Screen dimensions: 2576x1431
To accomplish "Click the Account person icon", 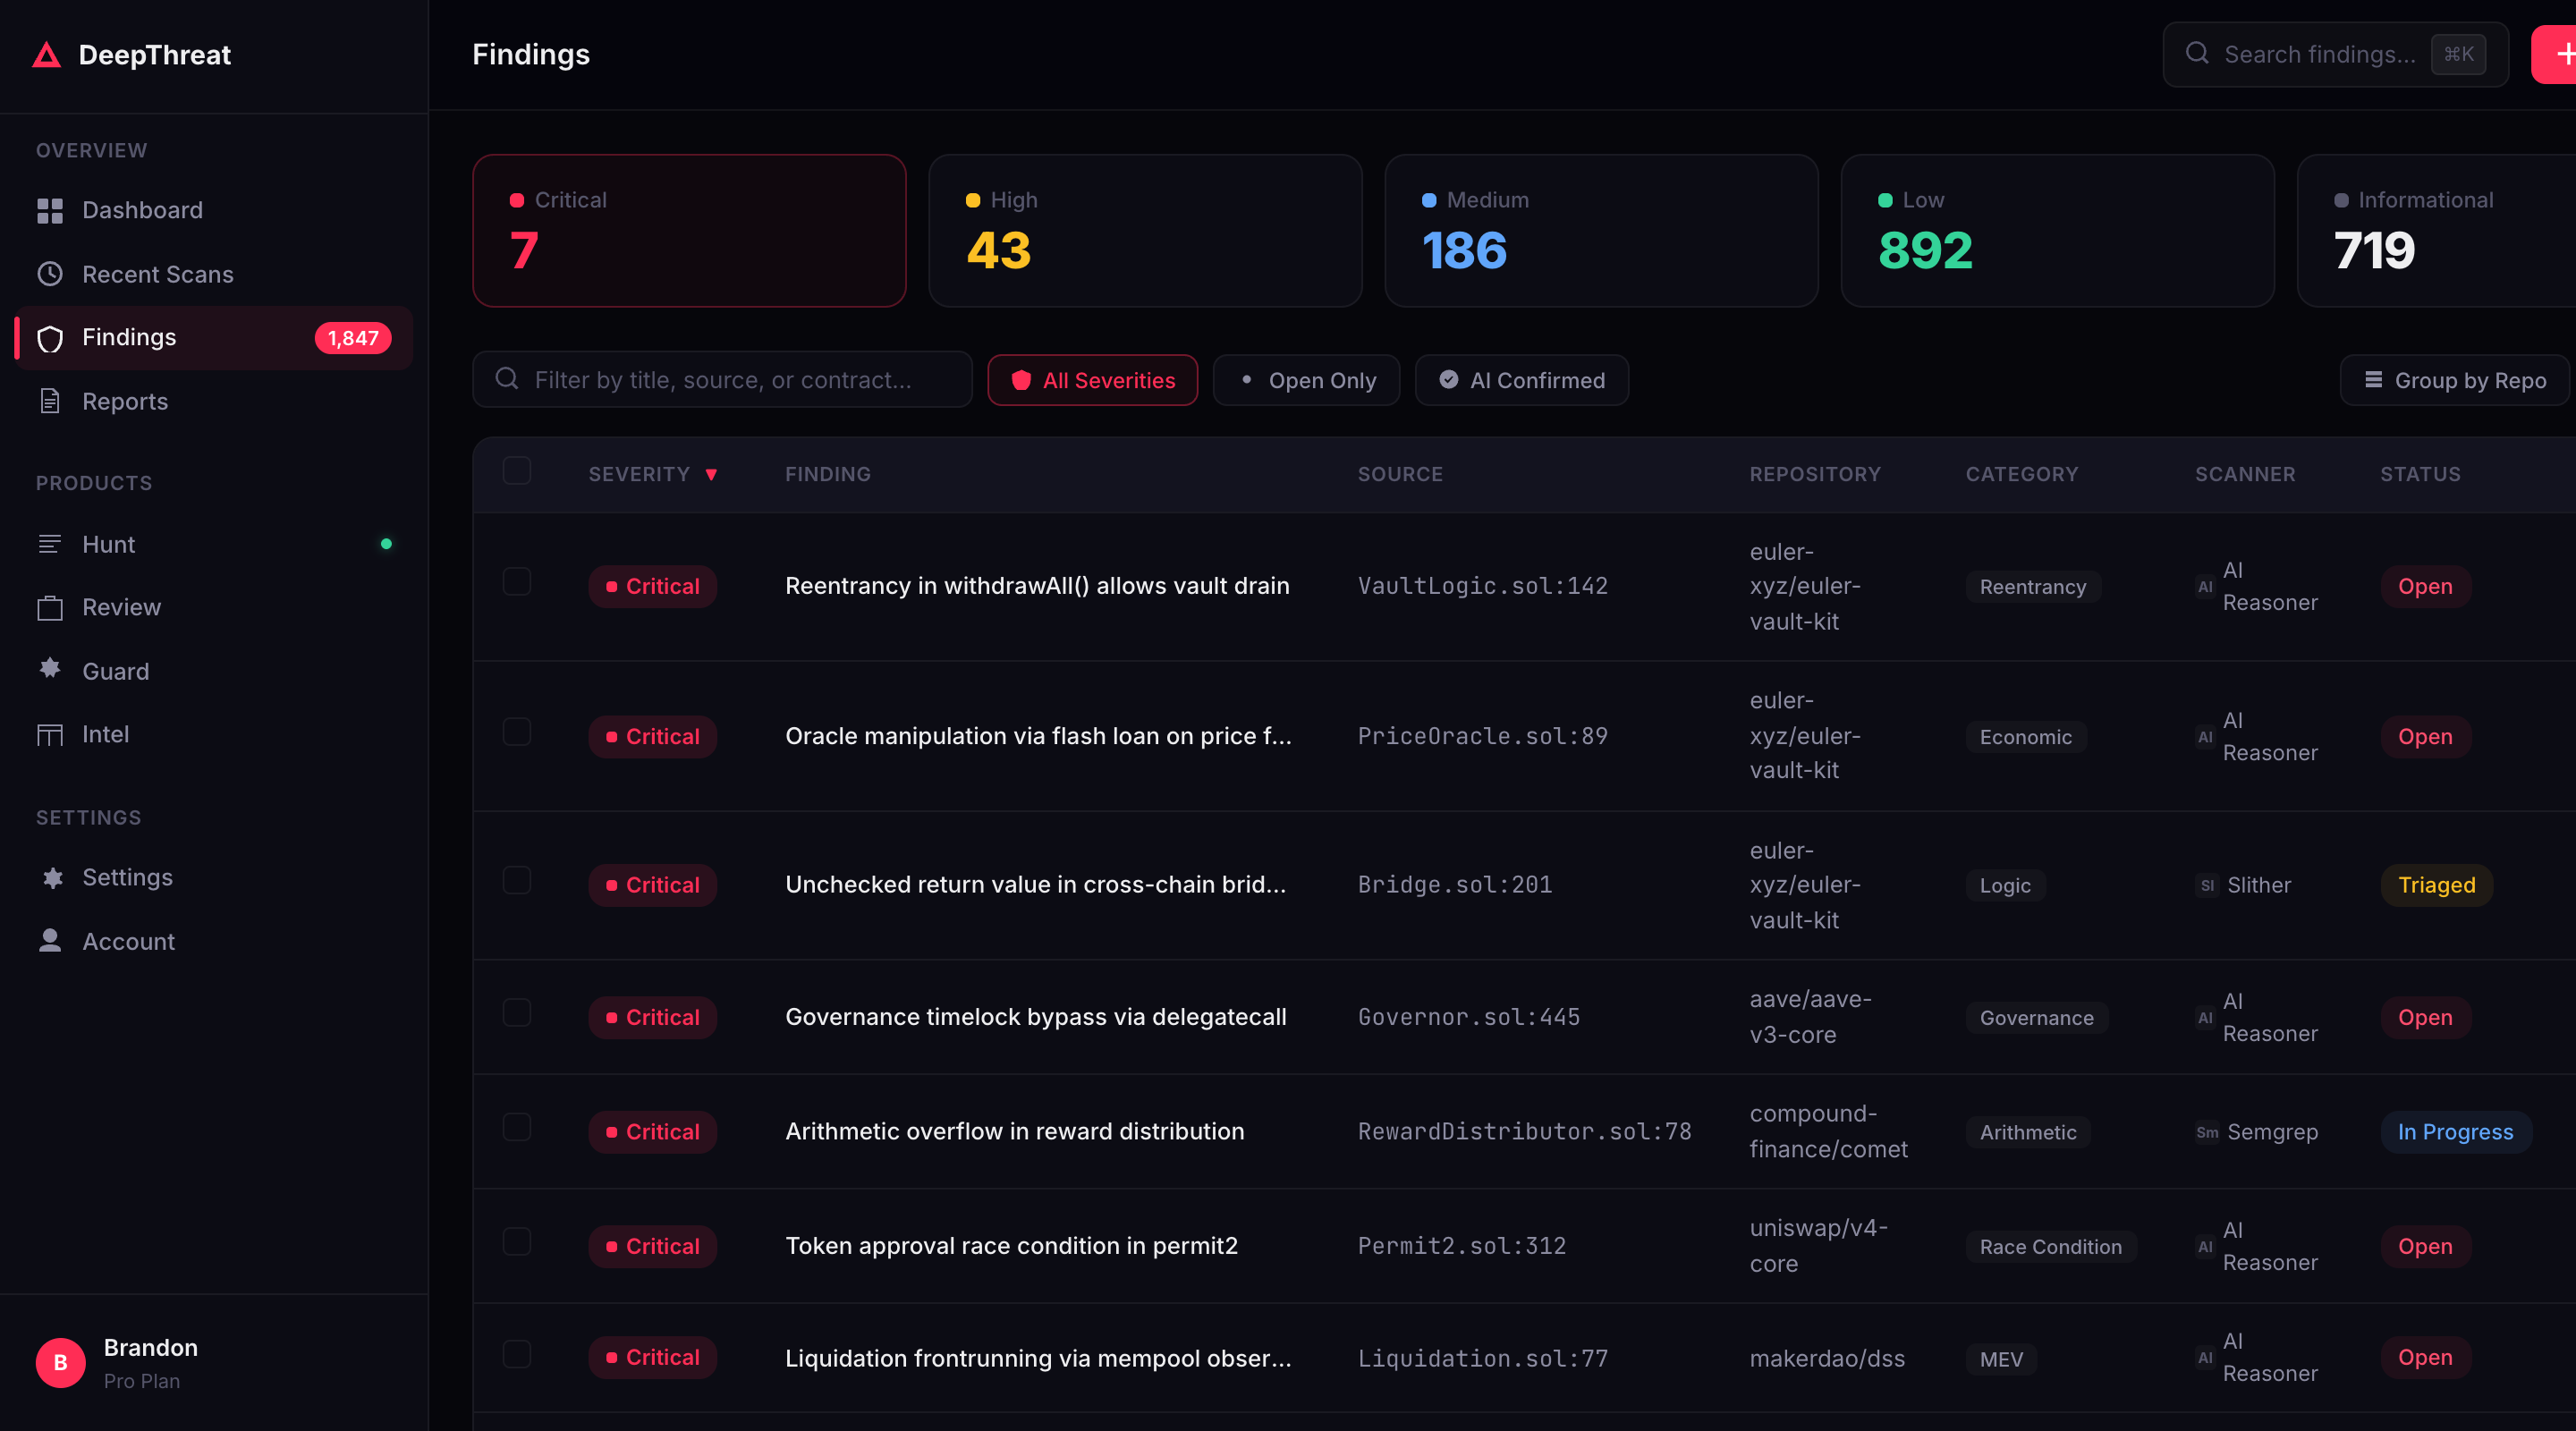I will coord(49,941).
